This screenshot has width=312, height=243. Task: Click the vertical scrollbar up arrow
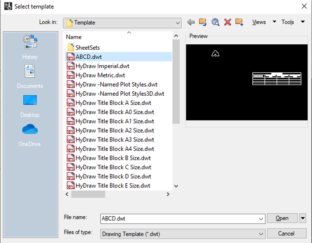pyautogui.click(x=176, y=36)
